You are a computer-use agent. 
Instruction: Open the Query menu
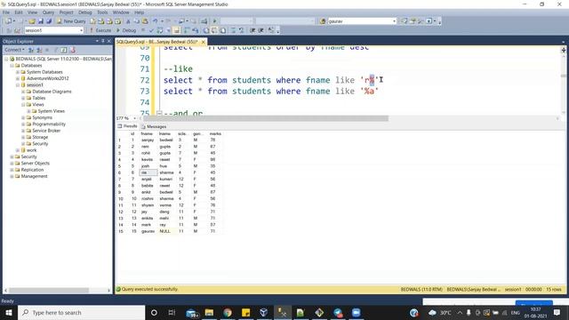point(48,12)
